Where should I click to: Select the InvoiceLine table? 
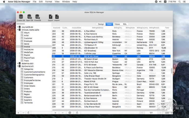pos(29,50)
